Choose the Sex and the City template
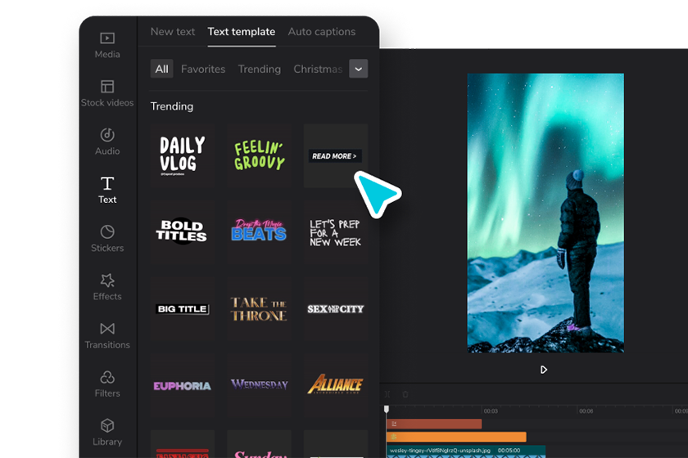The height and width of the screenshot is (458, 688). [x=335, y=309]
